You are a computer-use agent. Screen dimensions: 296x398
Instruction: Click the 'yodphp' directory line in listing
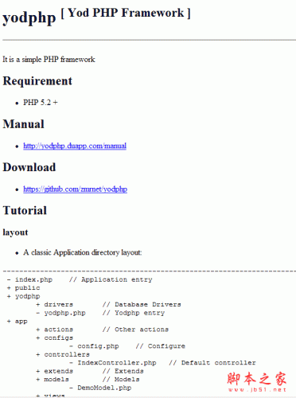coord(27,296)
